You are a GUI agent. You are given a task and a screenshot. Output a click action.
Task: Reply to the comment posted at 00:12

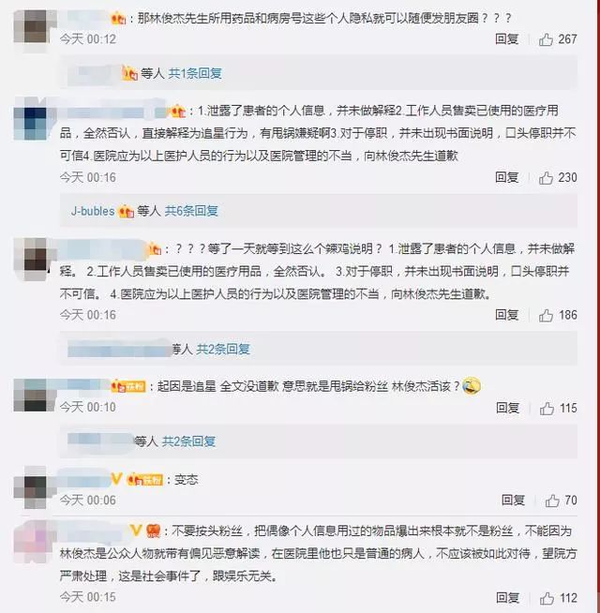coord(507,38)
